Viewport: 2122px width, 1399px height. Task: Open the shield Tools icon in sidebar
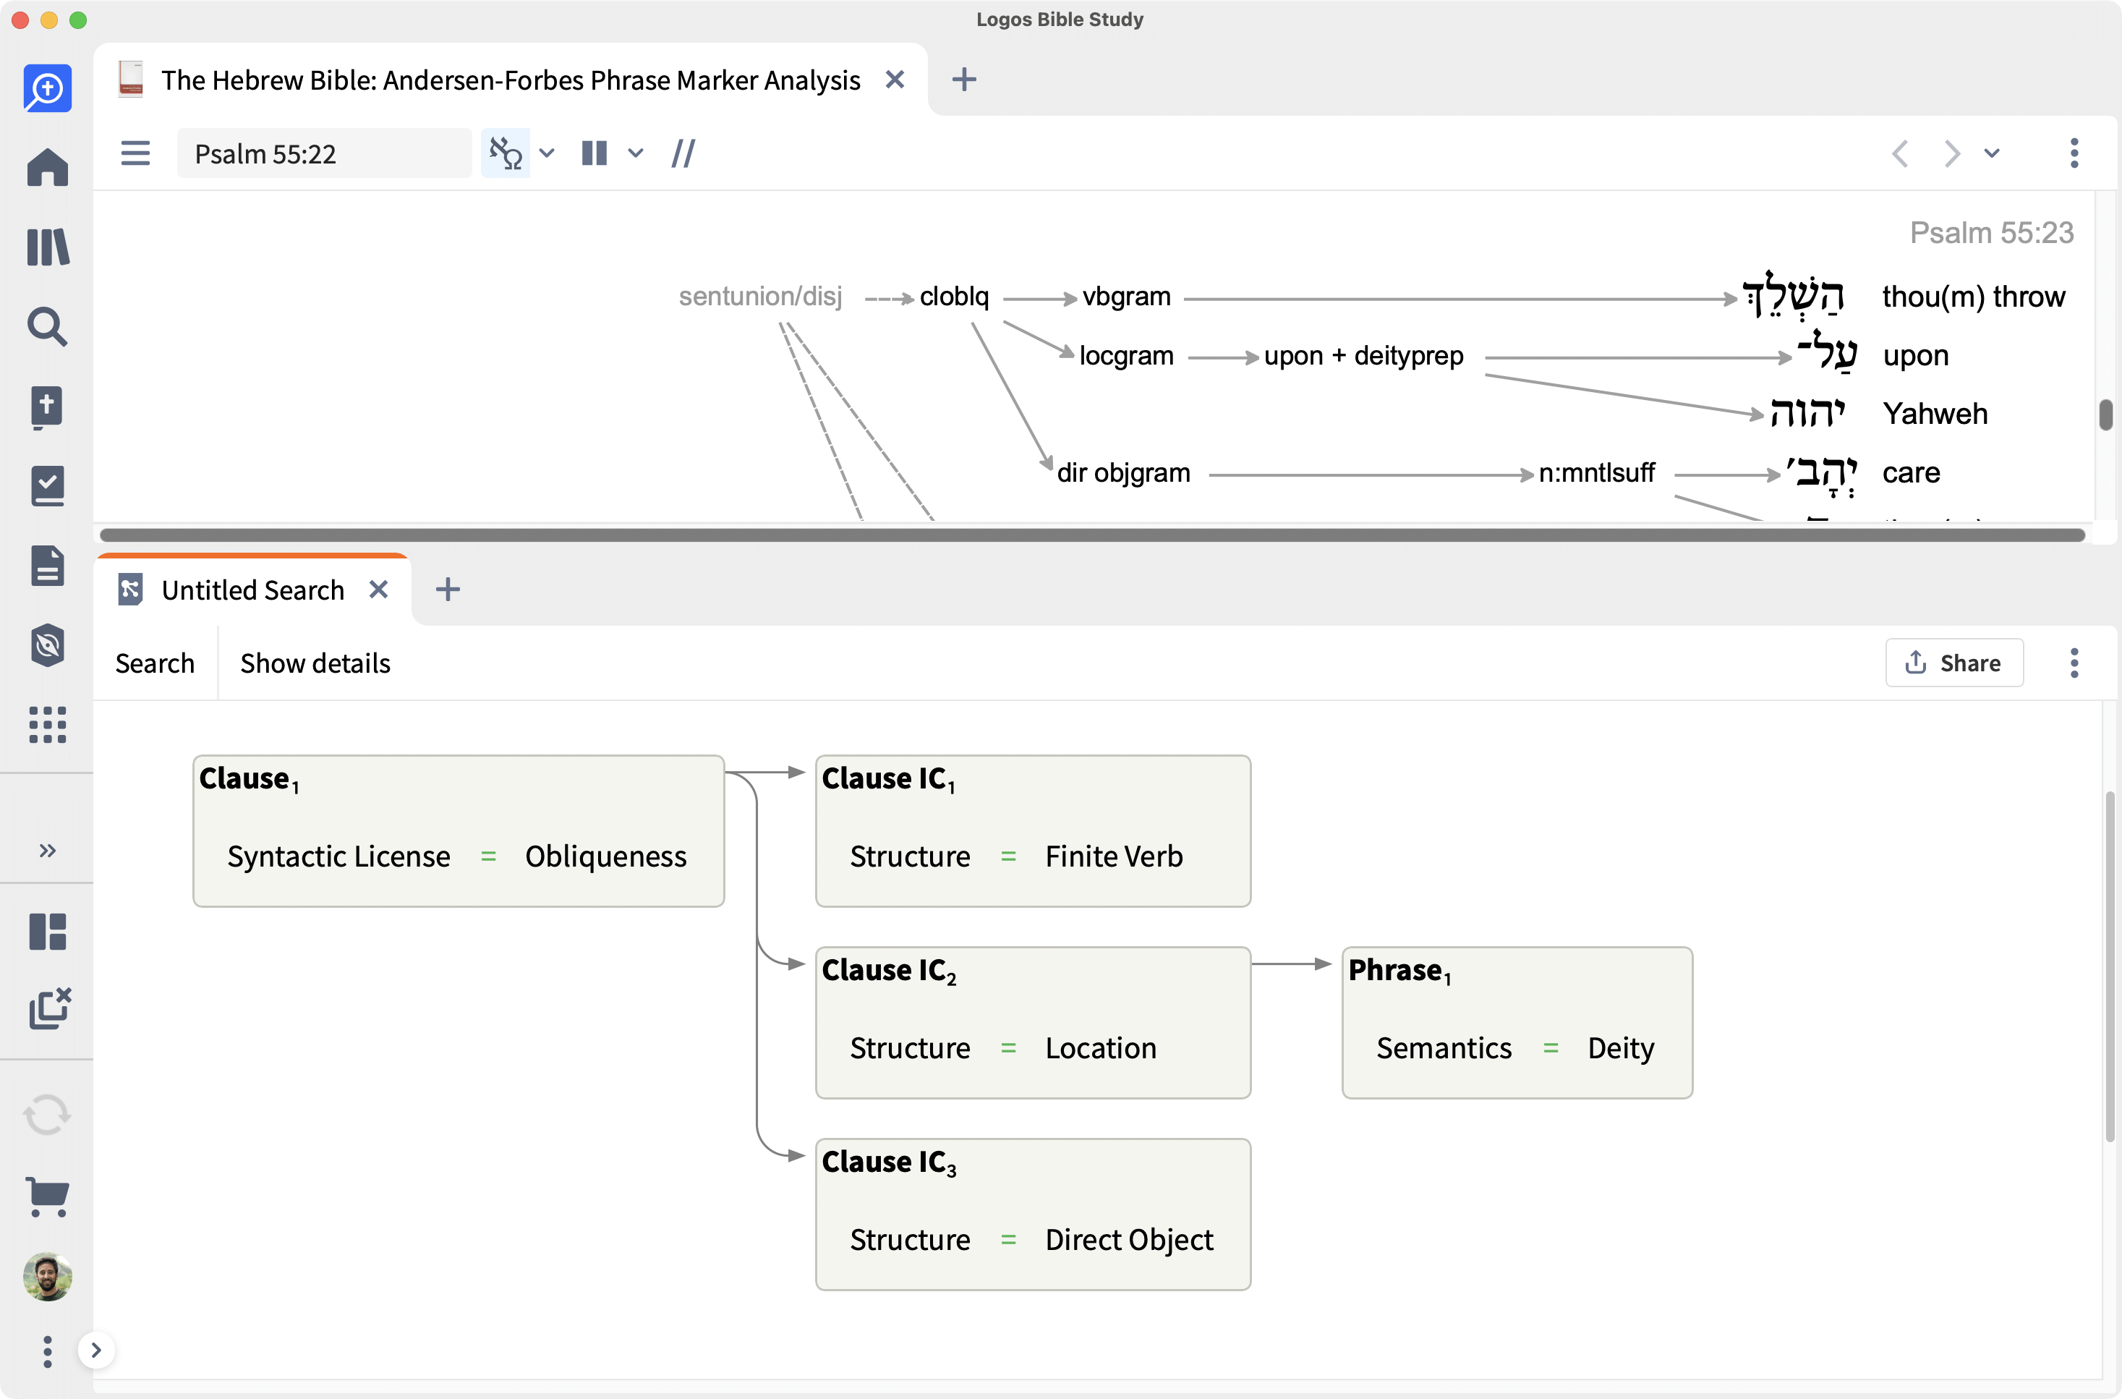[x=47, y=645]
